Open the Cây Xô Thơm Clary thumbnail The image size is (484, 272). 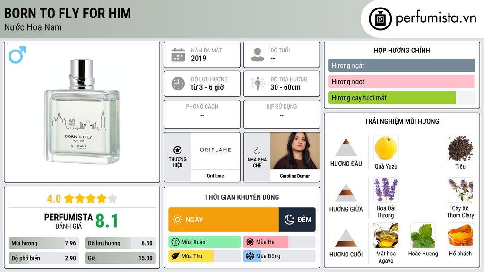460,190
